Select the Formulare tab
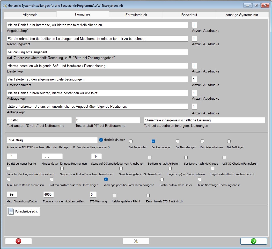This screenshot has height=249, width=272. [83, 14]
